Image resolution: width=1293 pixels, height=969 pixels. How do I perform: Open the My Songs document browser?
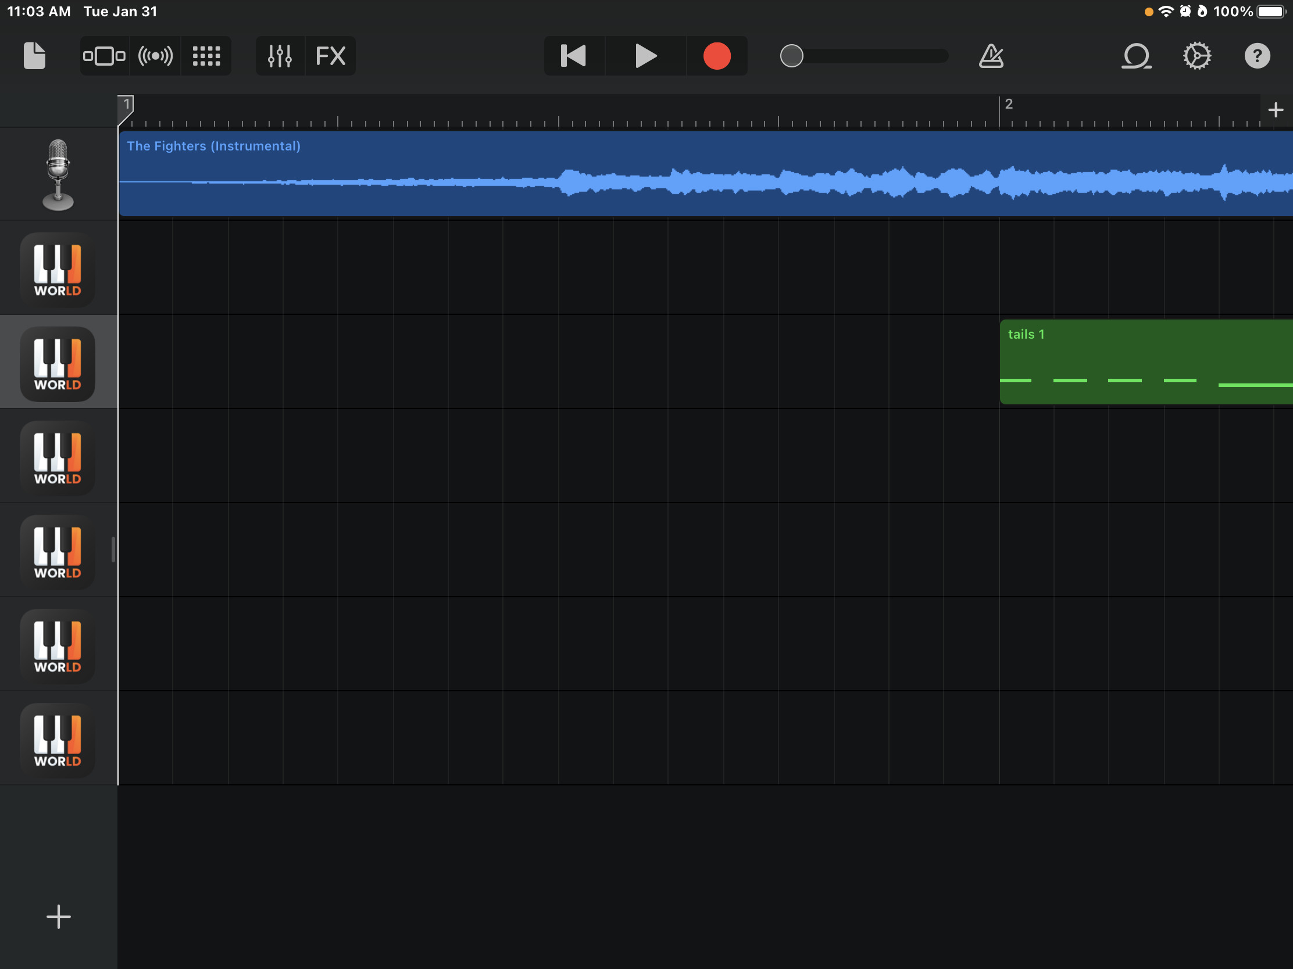(x=34, y=56)
